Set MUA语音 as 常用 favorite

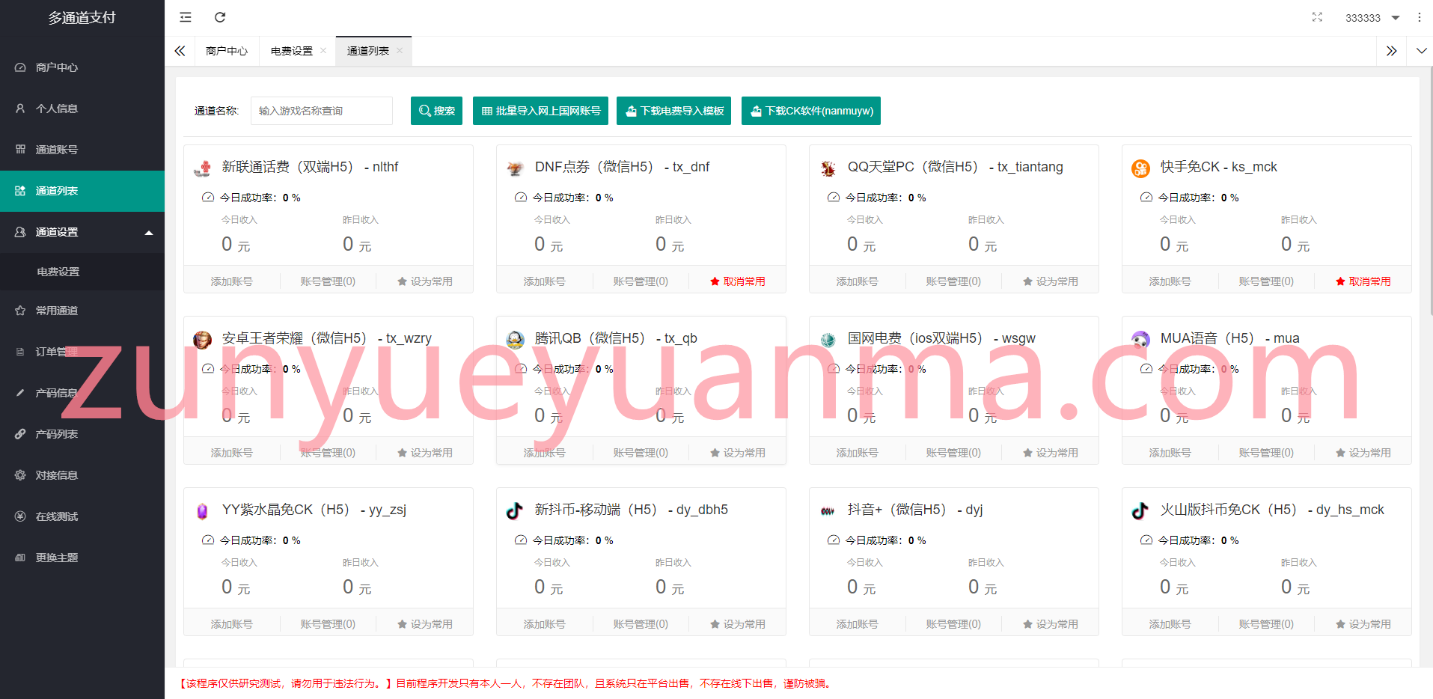pyautogui.click(x=1363, y=453)
